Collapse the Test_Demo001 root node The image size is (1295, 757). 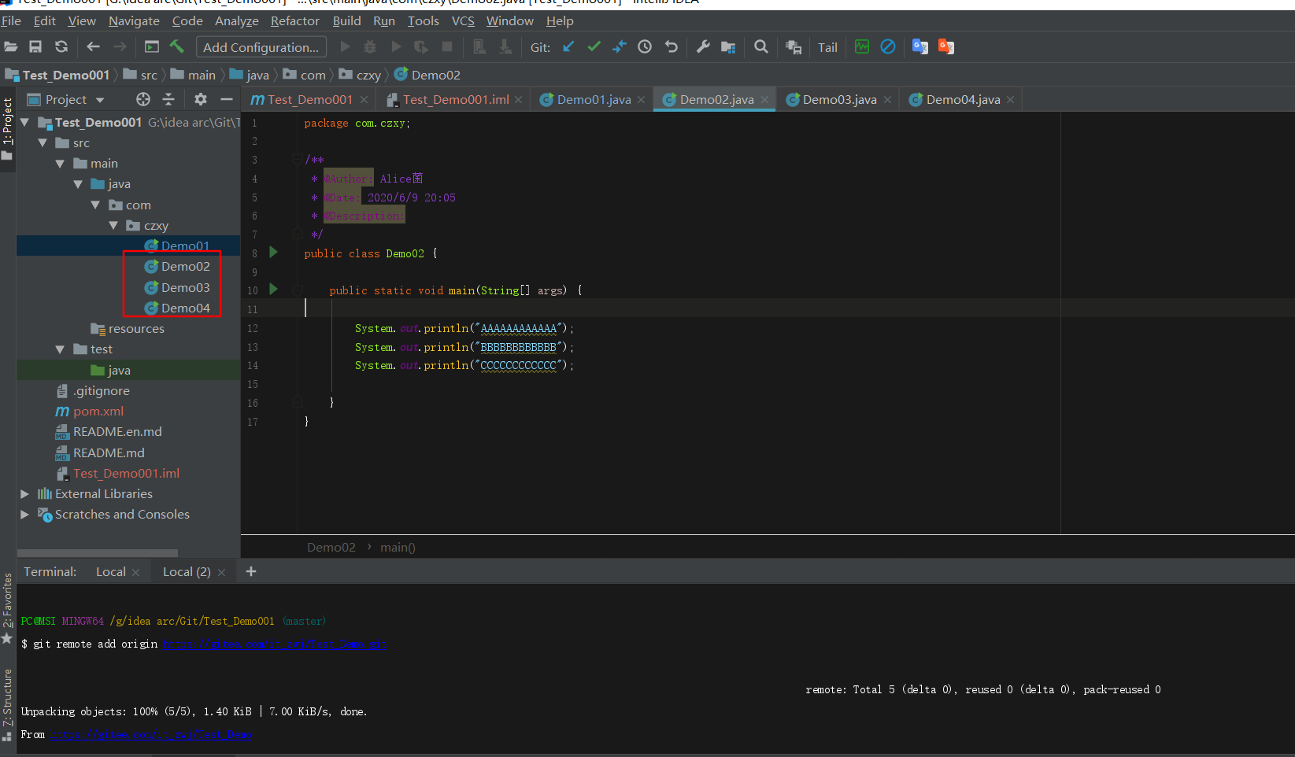24,122
